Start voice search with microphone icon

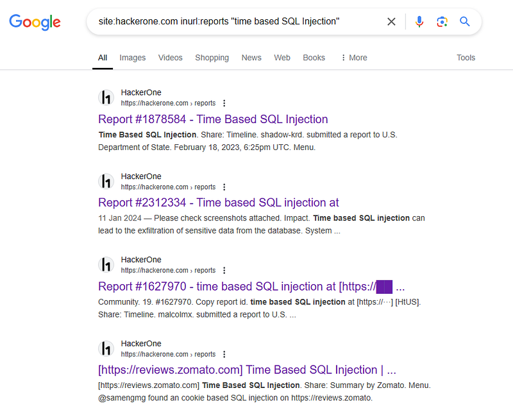tap(419, 22)
